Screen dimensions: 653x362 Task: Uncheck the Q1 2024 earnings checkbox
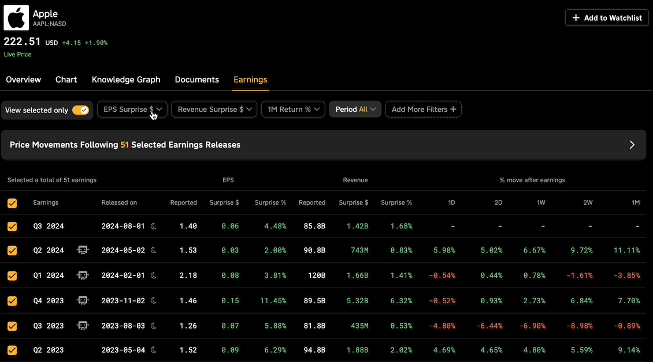click(12, 276)
